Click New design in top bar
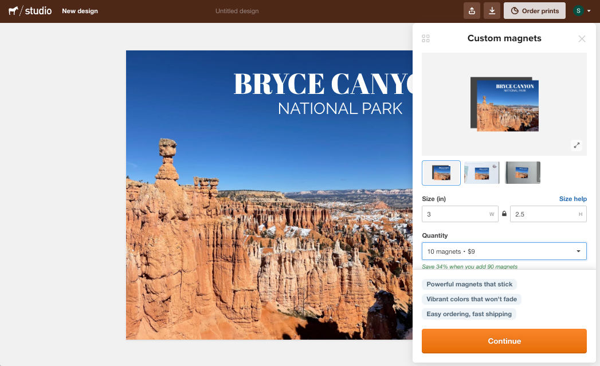The height and width of the screenshot is (366, 600). (80, 11)
